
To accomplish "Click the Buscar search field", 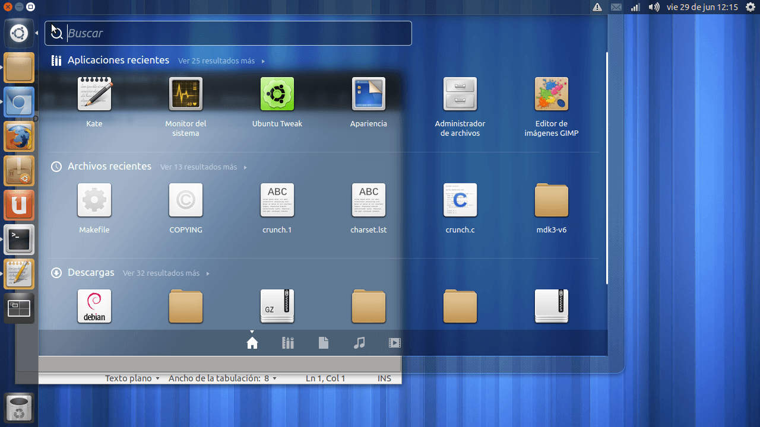I will click(x=228, y=33).
